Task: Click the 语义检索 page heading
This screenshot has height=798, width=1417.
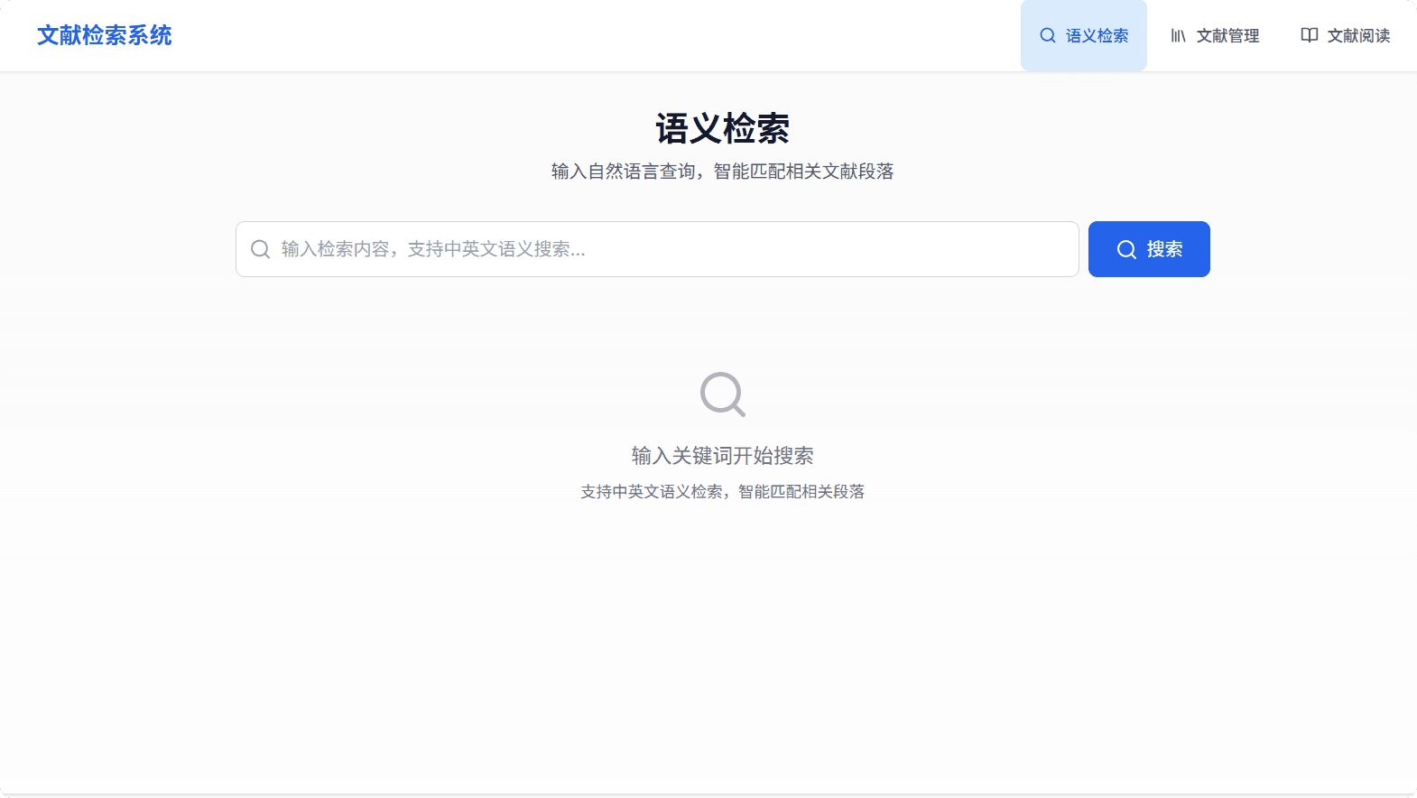Action: pos(722,128)
